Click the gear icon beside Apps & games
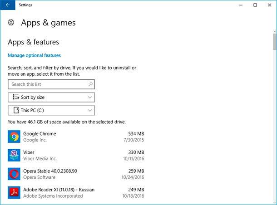277x205 pixels. pos(11,23)
